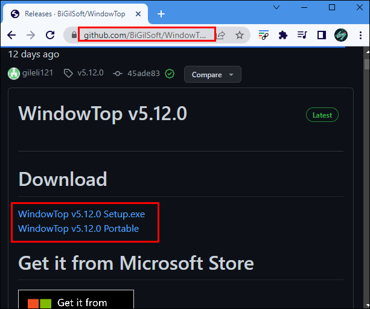Click the green verified commit badge
This screenshot has width=370, height=309.
pos(170,74)
